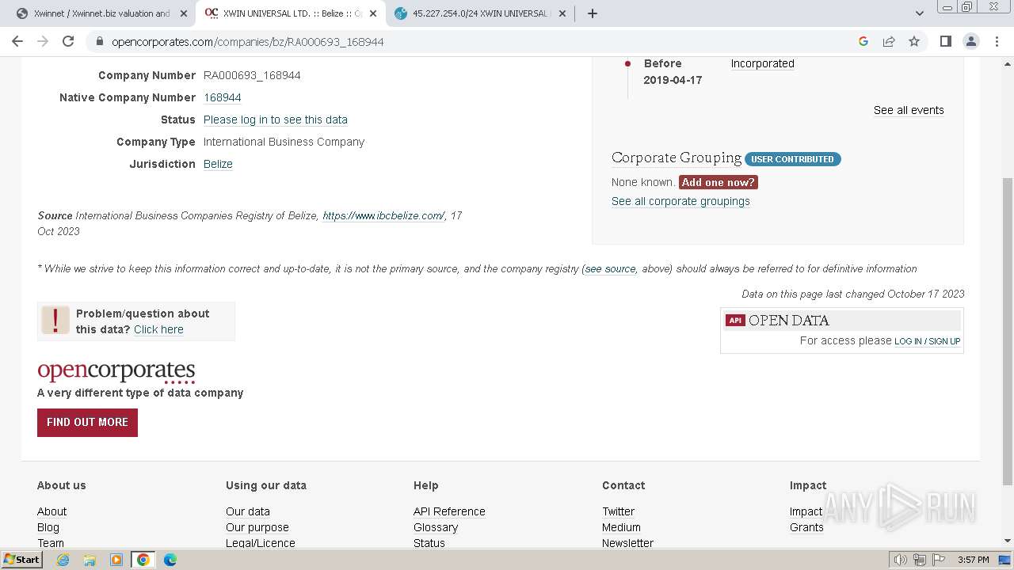The image size is (1014, 570).
Task: Click the taskbar clock showing 3:57 PM
Action: pyautogui.click(x=973, y=560)
